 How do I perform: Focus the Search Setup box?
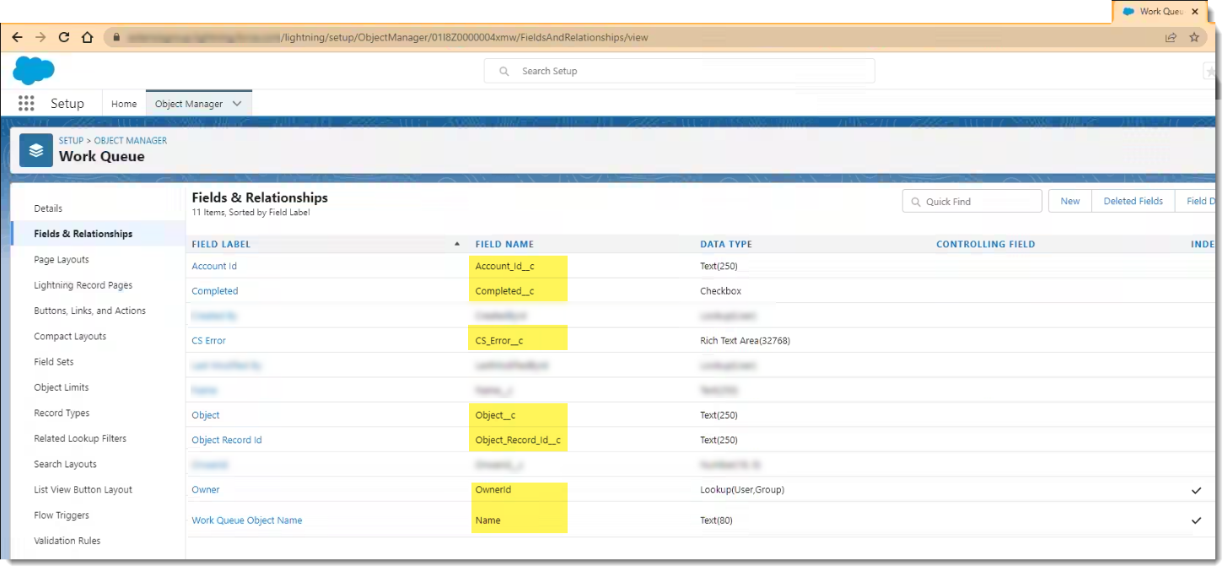[679, 71]
